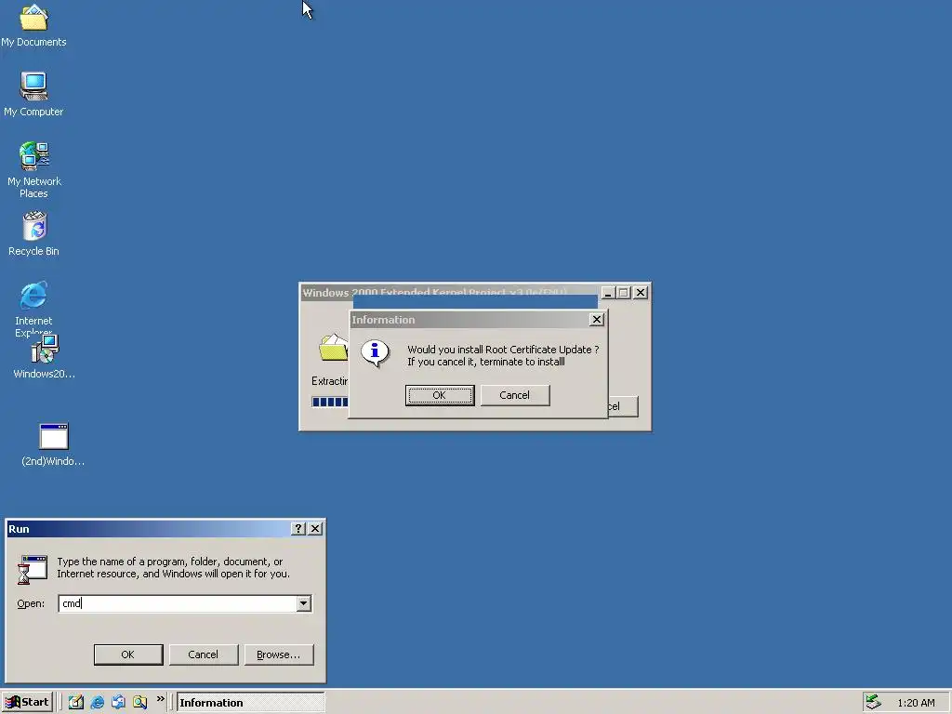Viewport: 952px width, 714px height.
Task: Open the Start menu
Action: point(27,702)
